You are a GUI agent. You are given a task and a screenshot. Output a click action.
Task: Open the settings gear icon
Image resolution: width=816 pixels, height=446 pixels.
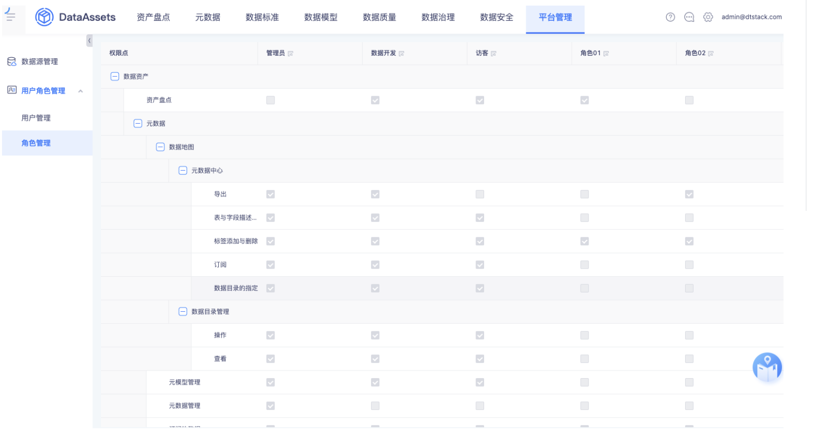[708, 17]
